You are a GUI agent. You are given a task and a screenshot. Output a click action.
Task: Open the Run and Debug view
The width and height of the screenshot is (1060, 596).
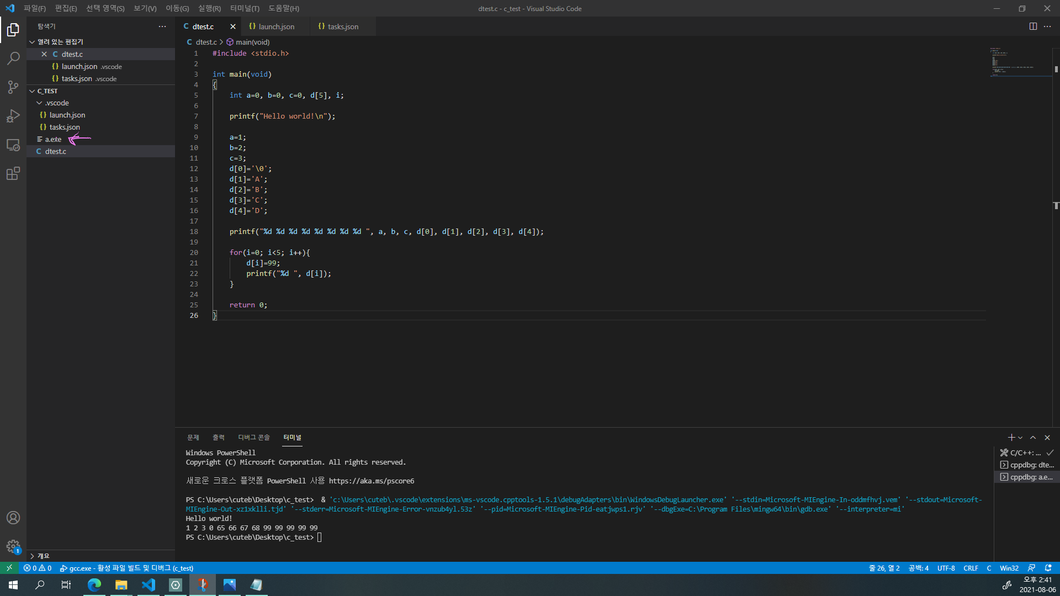(x=13, y=116)
